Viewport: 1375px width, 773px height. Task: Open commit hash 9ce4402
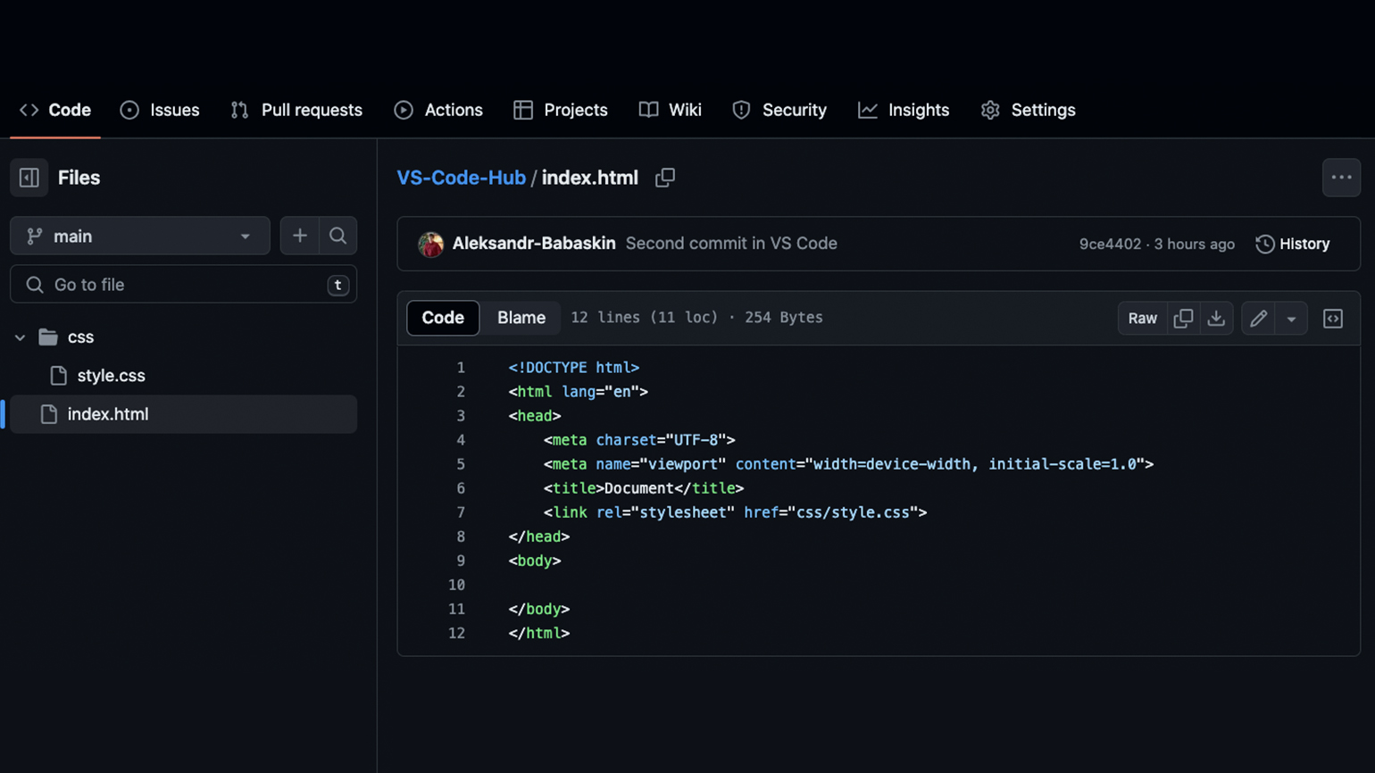point(1110,244)
